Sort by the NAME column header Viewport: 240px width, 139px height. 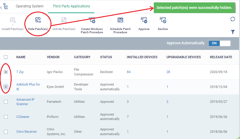[x=21, y=57]
